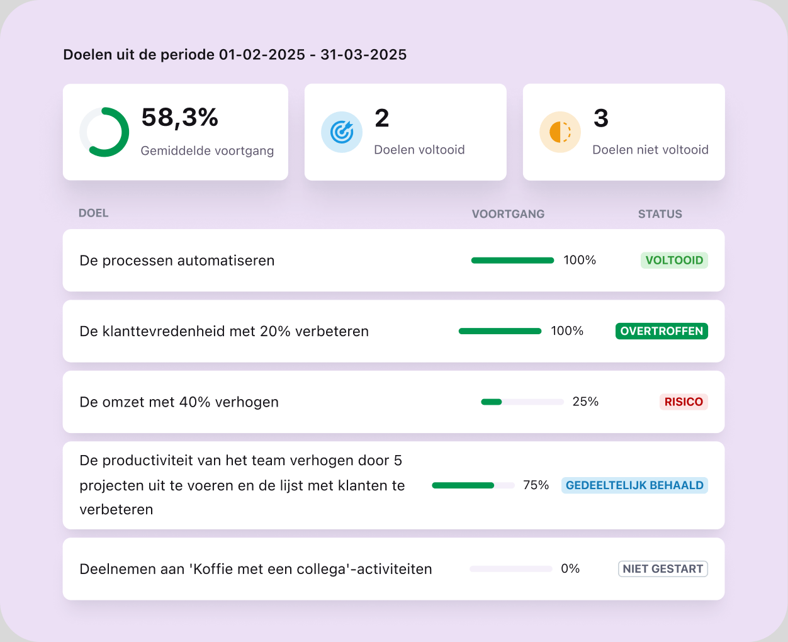Open the 'Koffie met een collega' goal
Image resolution: width=788 pixels, height=642 pixels.
pos(256,568)
